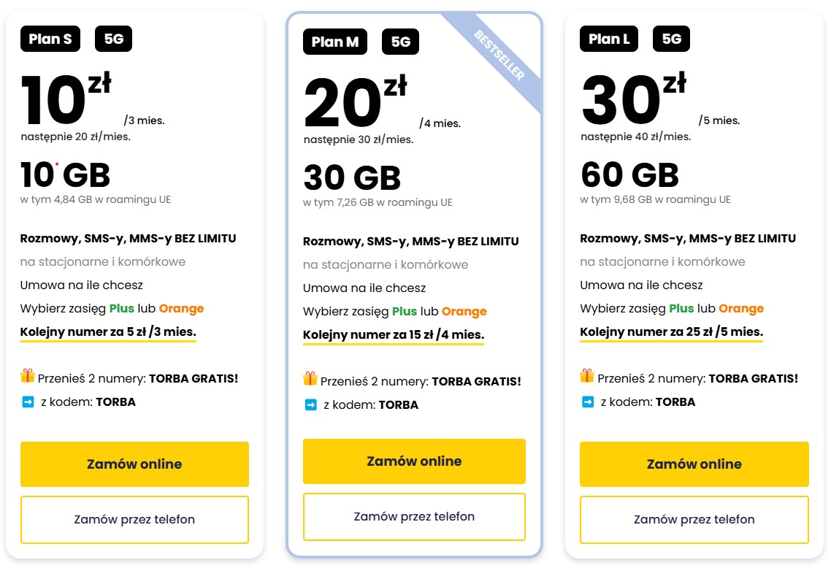Click the 60 GB data heading
This screenshot has width=831, height=568.
[629, 175]
